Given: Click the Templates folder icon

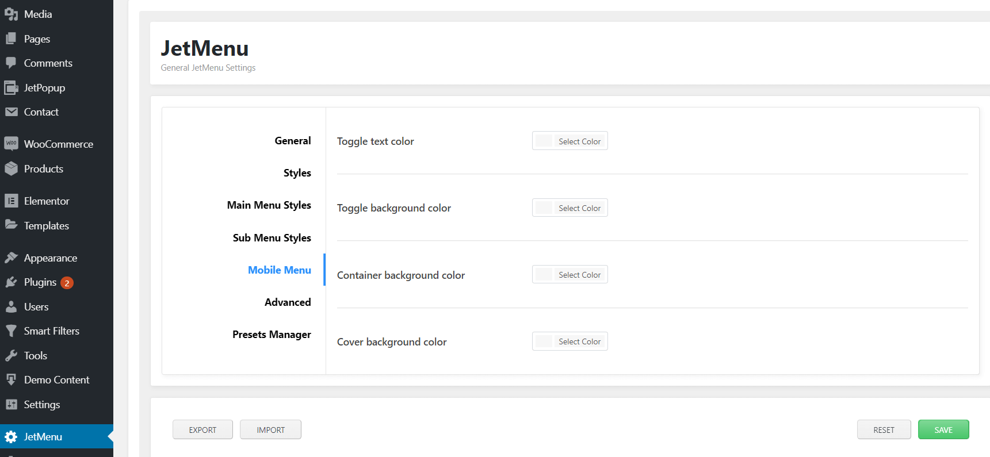Looking at the screenshot, I should [11, 225].
